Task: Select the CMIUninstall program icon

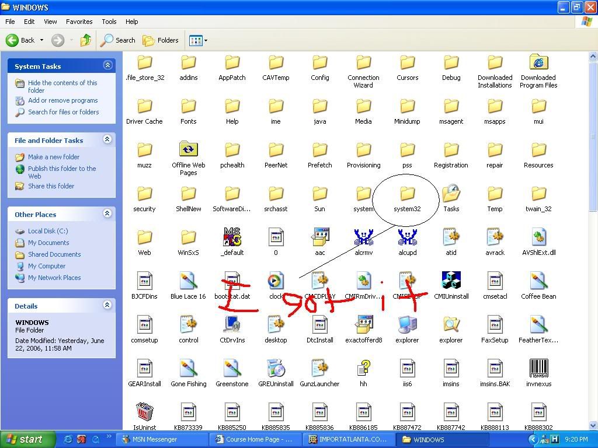Action: tap(451, 281)
